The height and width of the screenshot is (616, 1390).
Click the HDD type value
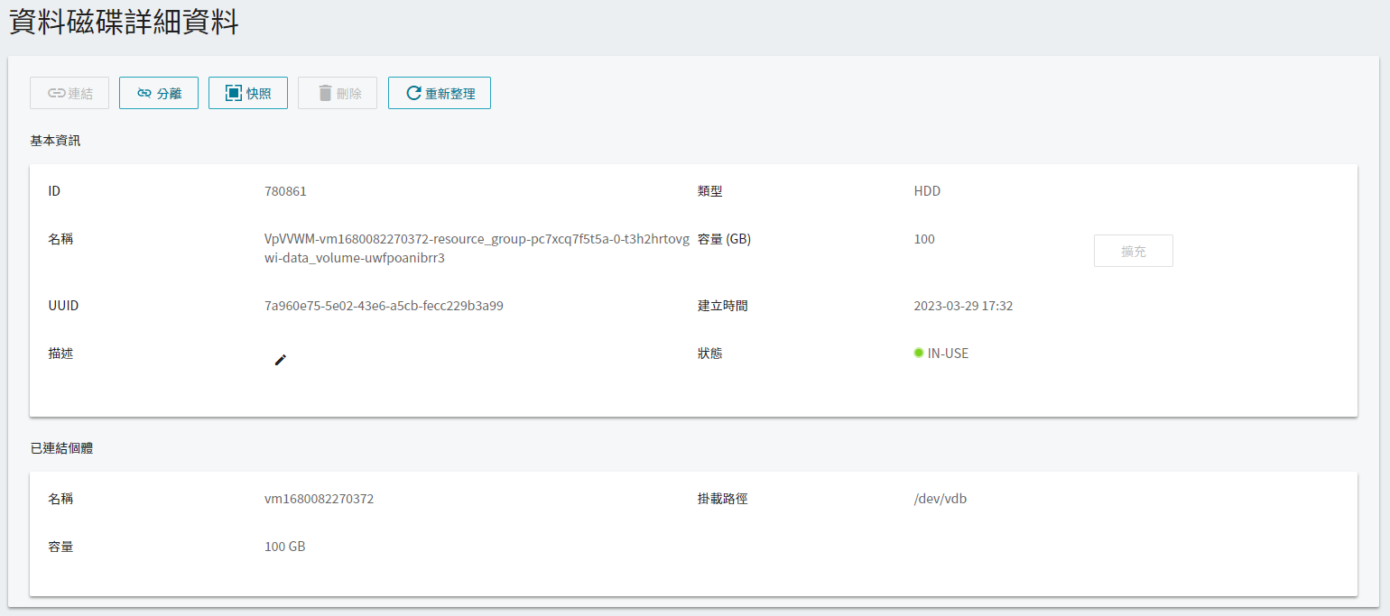tap(927, 191)
